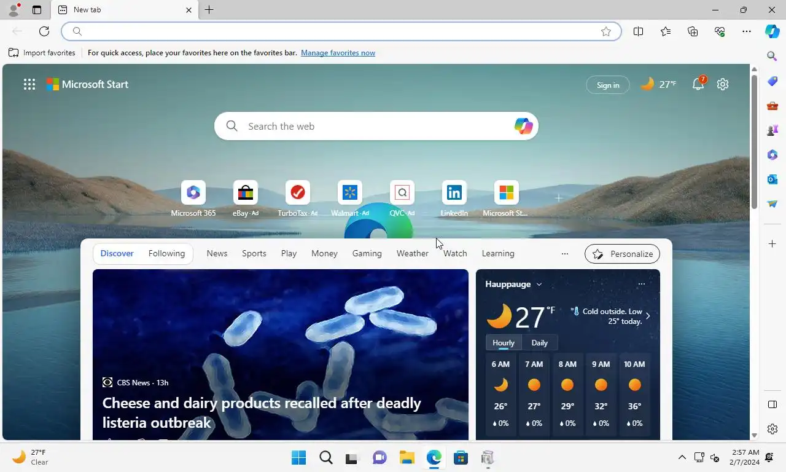Focus the browser address bar
The width and height of the screenshot is (786, 472).
click(341, 31)
